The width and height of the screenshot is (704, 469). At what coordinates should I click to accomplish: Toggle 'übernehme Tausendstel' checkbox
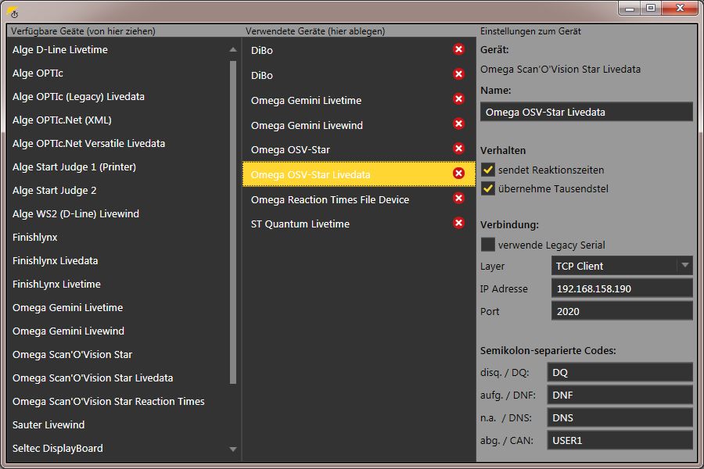point(487,188)
